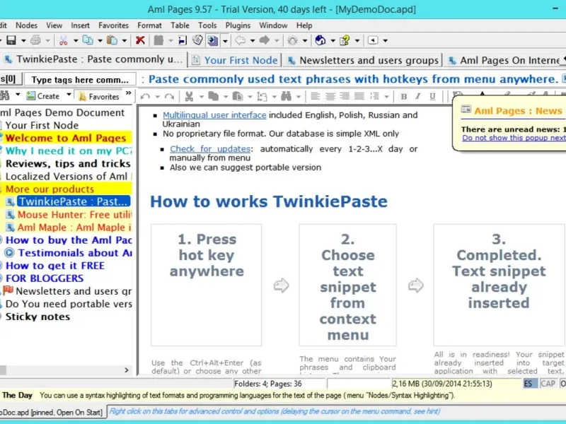Toggle the ES language indicator
566x424 pixels.
pyautogui.click(x=529, y=384)
